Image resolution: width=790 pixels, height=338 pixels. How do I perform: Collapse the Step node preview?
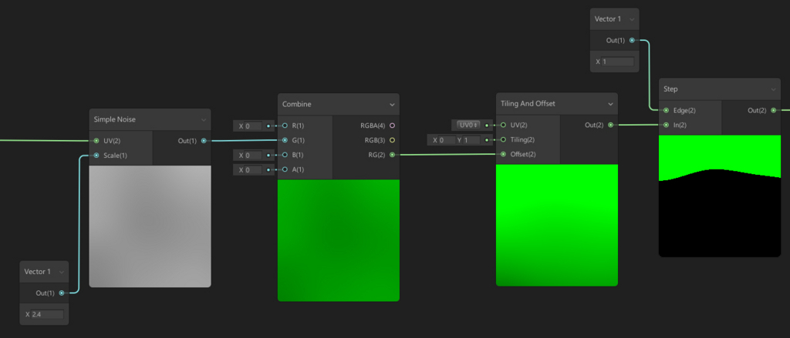coord(773,89)
